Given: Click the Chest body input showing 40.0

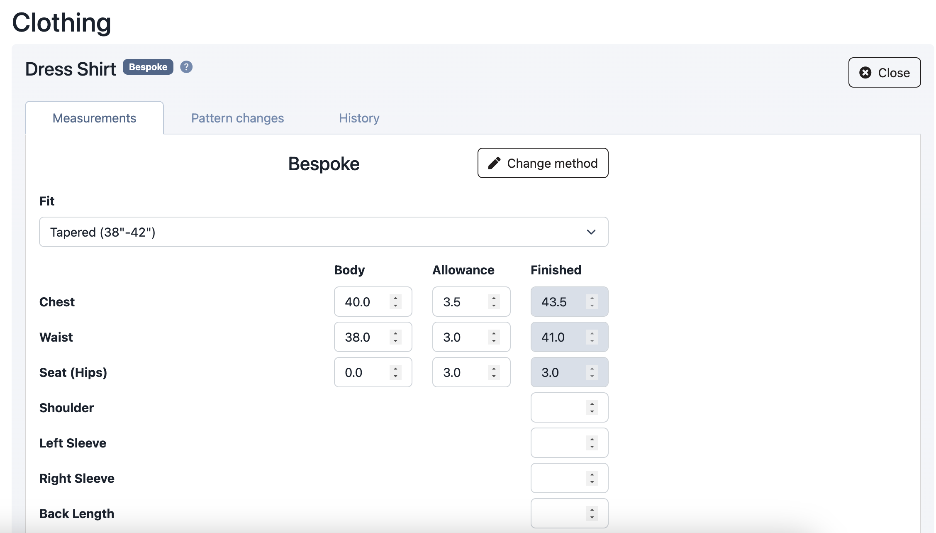Looking at the screenshot, I should 361,302.
